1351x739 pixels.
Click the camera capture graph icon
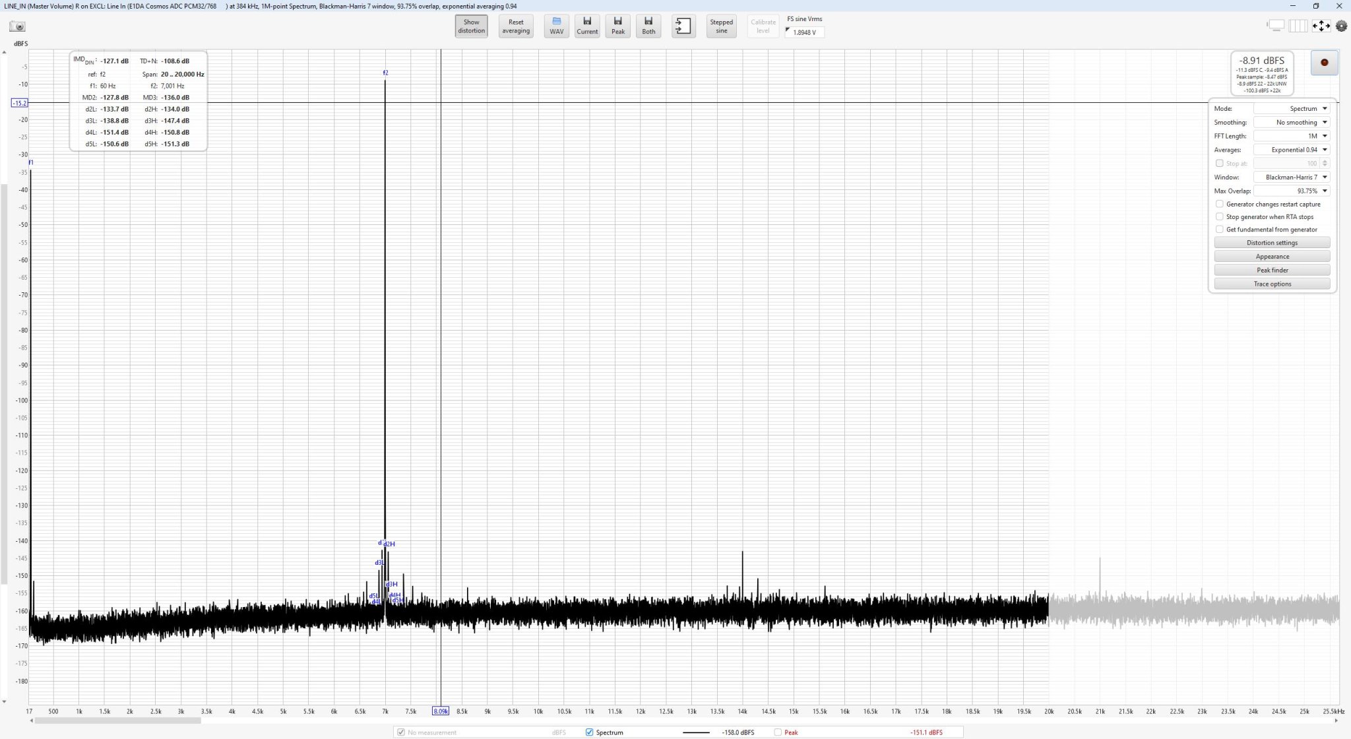pos(17,26)
